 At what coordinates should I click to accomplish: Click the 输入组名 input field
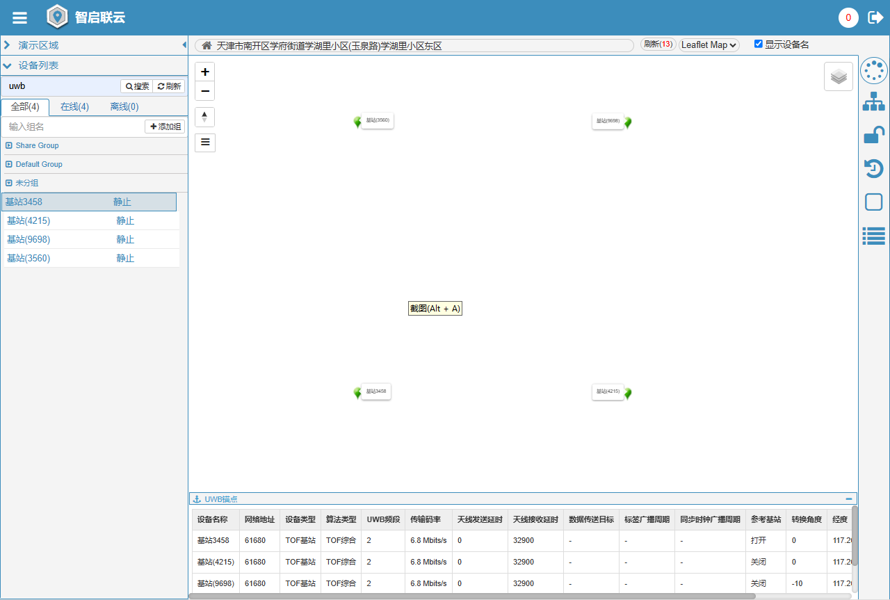click(x=73, y=127)
